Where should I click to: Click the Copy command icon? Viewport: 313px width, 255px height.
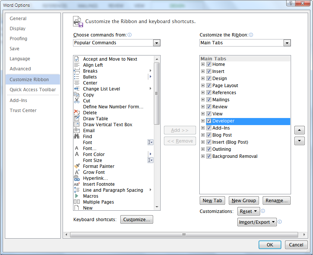[x=77, y=95]
